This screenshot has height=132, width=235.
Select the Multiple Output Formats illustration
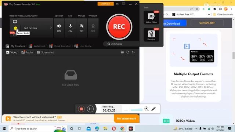194,50
